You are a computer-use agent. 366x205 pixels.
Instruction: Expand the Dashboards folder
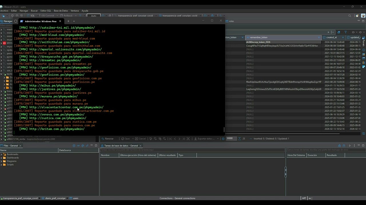1,158
